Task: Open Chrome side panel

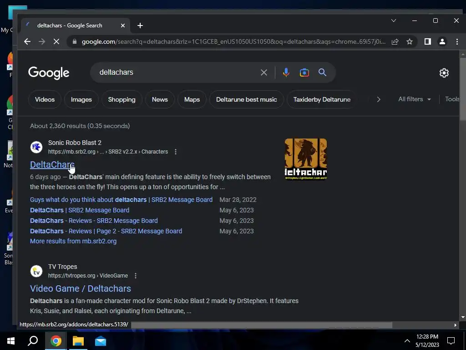Action: point(428,41)
